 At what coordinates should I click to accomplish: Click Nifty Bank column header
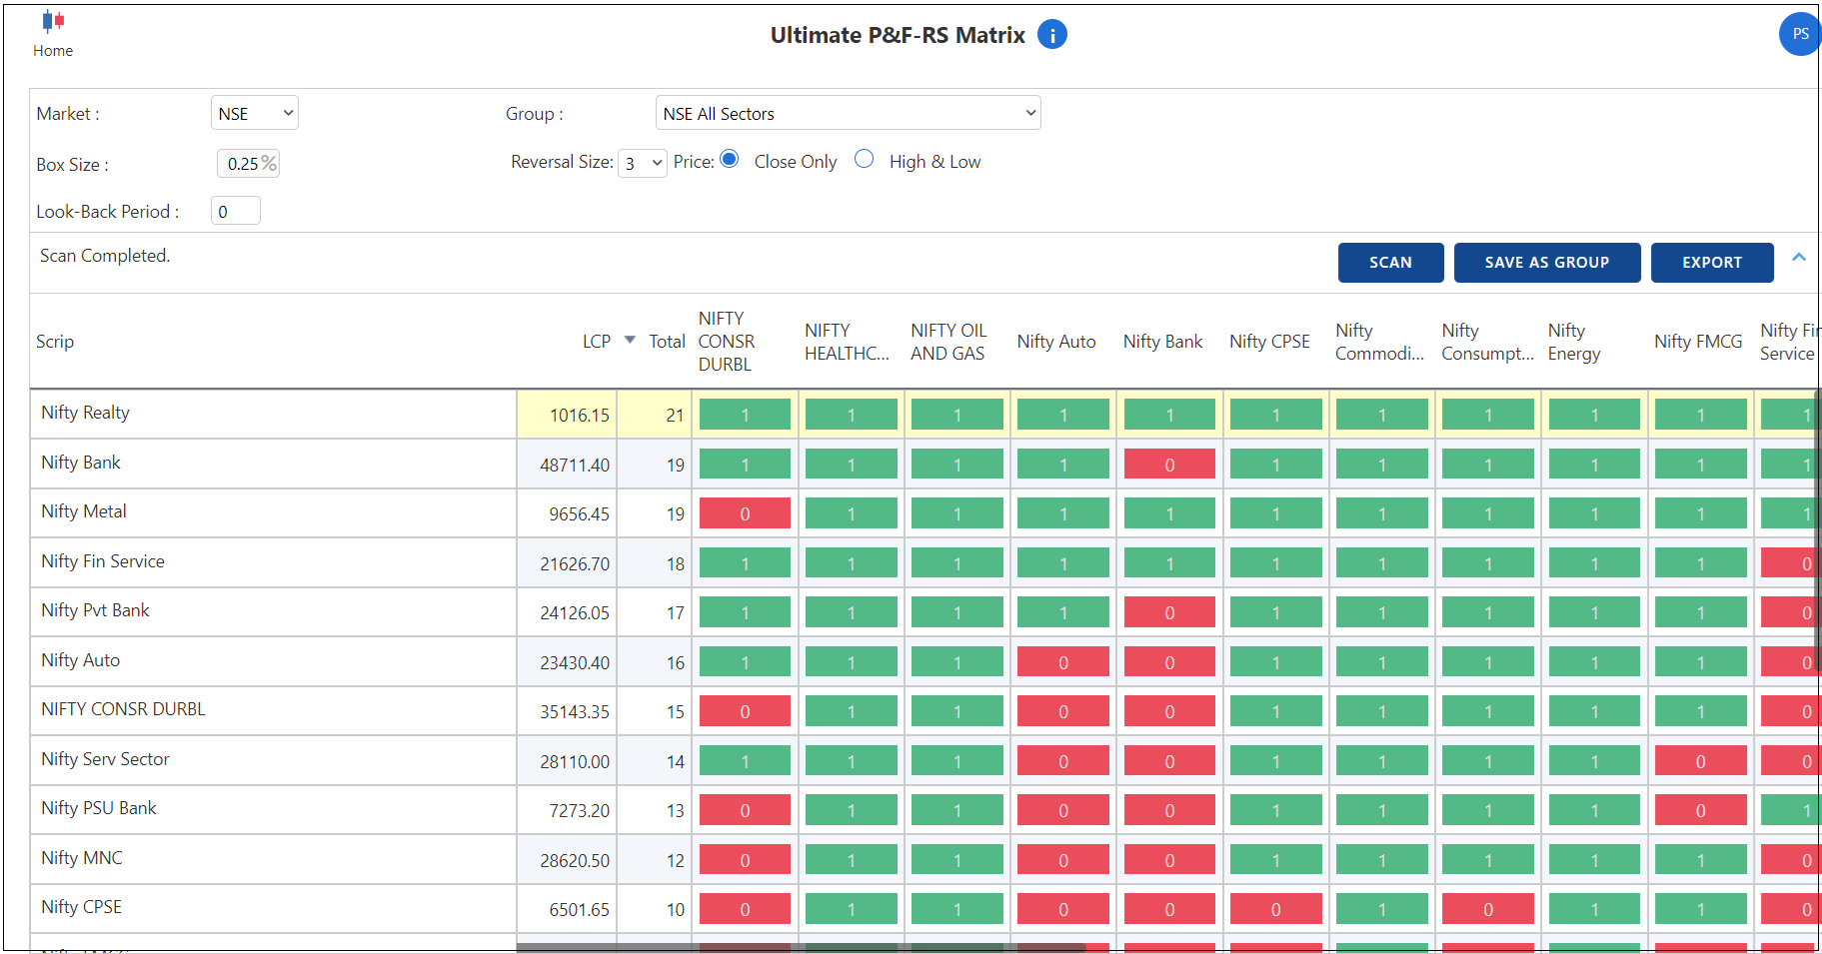pyautogui.click(x=1162, y=342)
